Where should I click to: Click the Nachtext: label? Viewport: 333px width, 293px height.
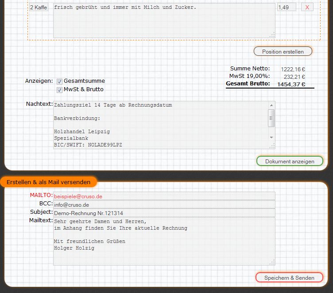pos(39,104)
